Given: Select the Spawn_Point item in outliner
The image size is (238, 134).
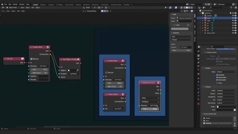Looking at the screenshot, I should pos(211,33).
